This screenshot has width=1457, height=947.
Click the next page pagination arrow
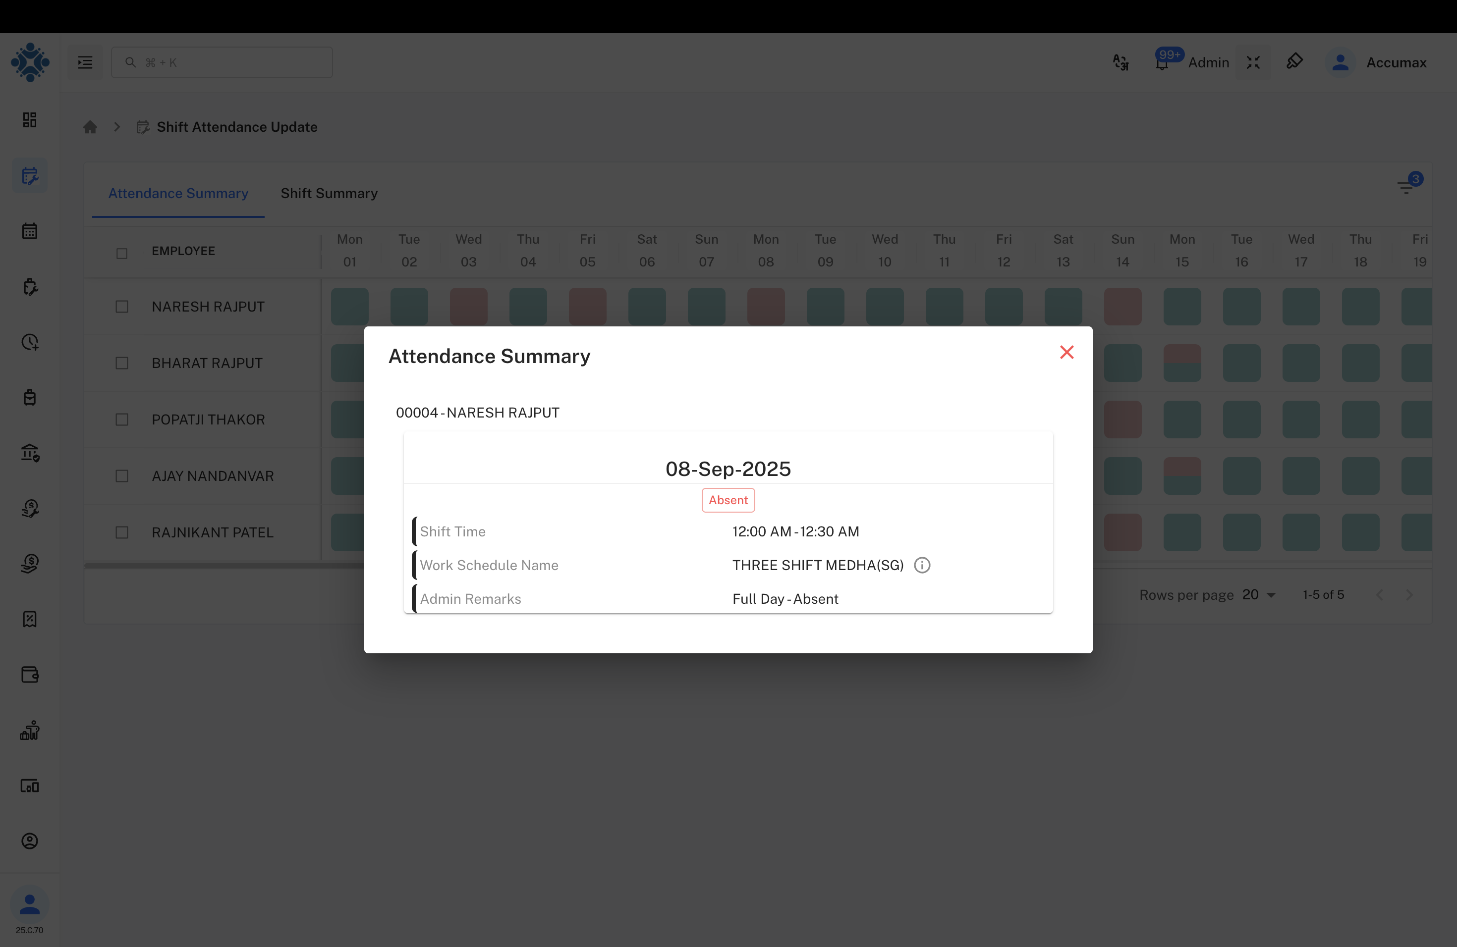(1410, 595)
